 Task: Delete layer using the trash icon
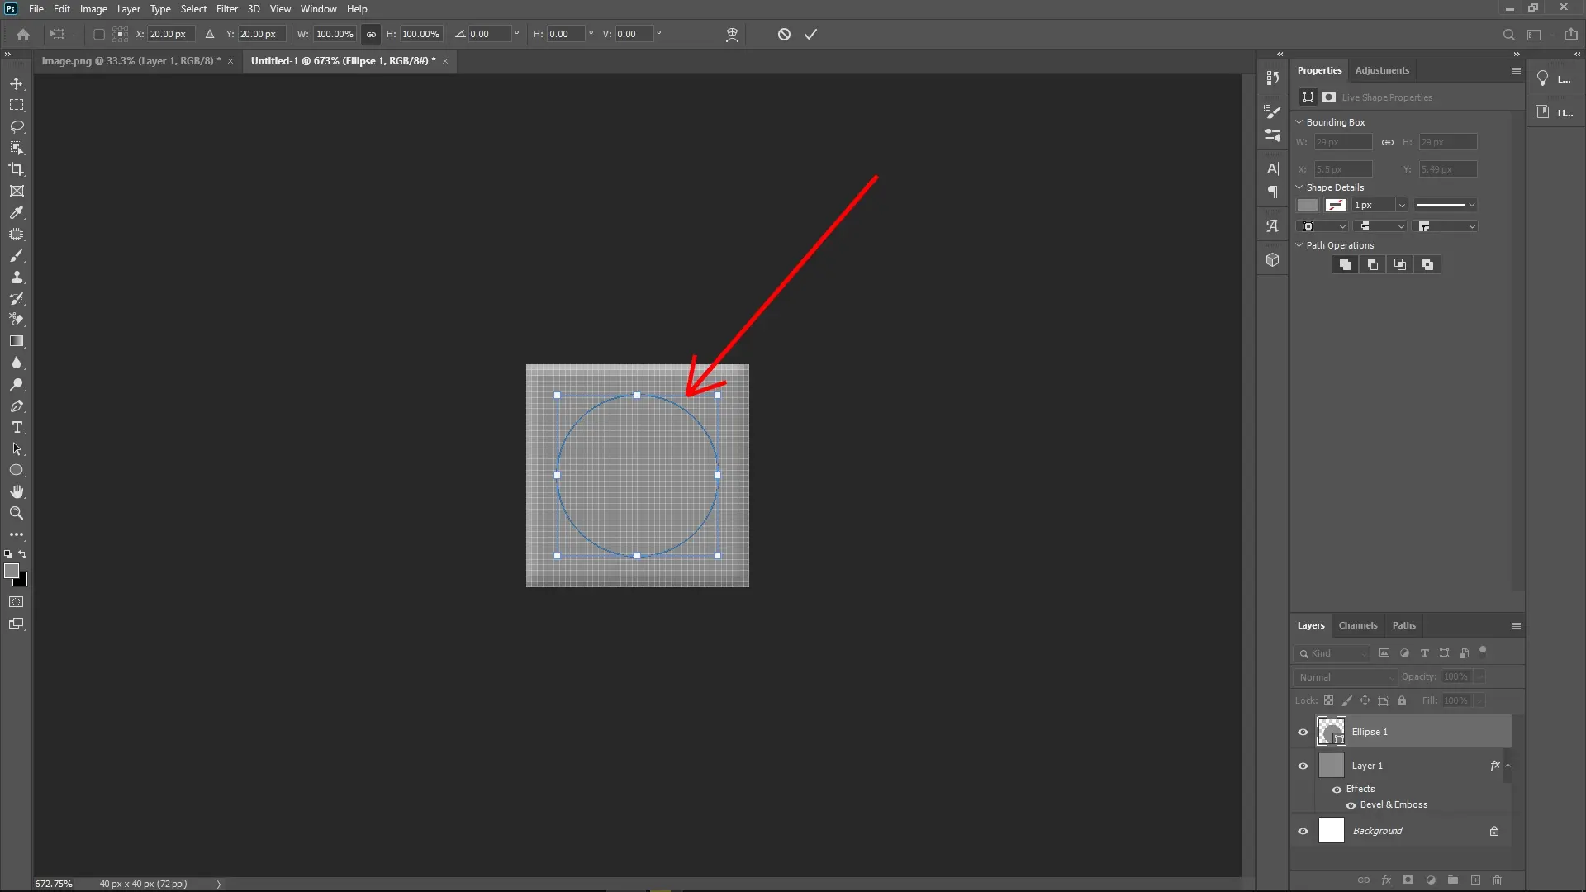(1498, 880)
